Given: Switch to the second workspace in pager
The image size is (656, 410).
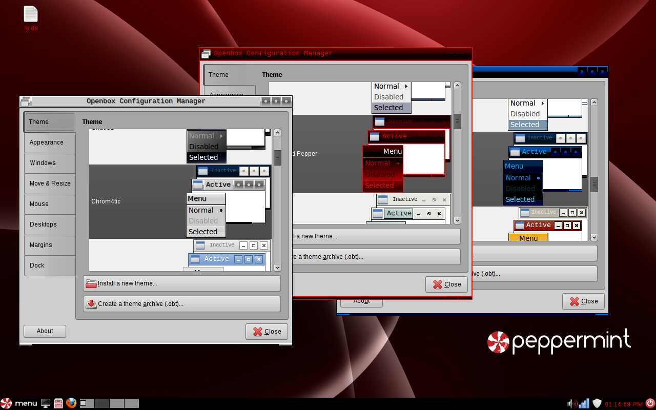Looking at the screenshot, I should (102, 403).
